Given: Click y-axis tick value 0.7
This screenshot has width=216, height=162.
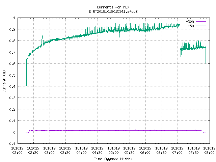Looking at the screenshot, I should 12,52.
